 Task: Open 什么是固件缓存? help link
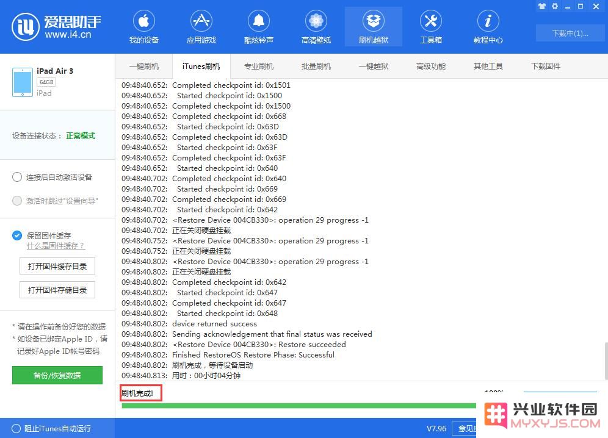tap(56, 246)
